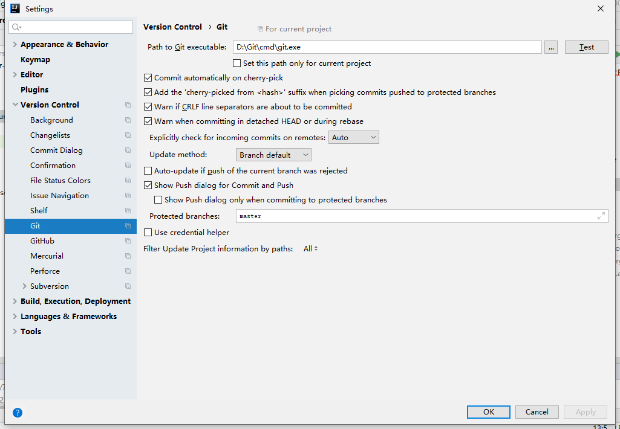The width and height of the screenshot is (620, 429).
Task: Open the Shelf settings page
Action: (x=39, y=210)
